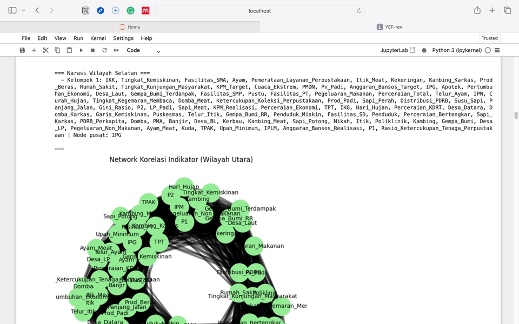Open the Settings menu
The height and width of the screenshot is (324, 519).
point(123,38)
